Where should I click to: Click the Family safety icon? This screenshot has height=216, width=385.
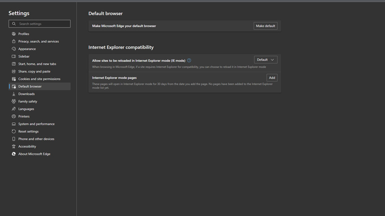(14, 101)
